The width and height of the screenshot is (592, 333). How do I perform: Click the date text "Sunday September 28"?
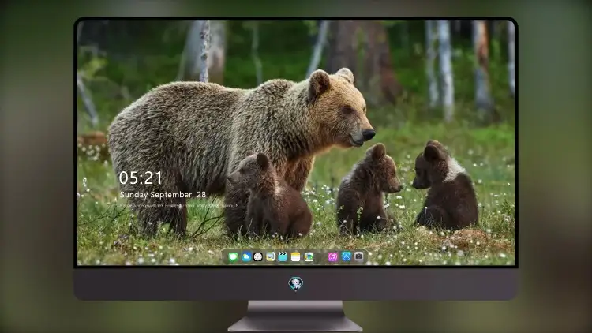pos(163,195)
